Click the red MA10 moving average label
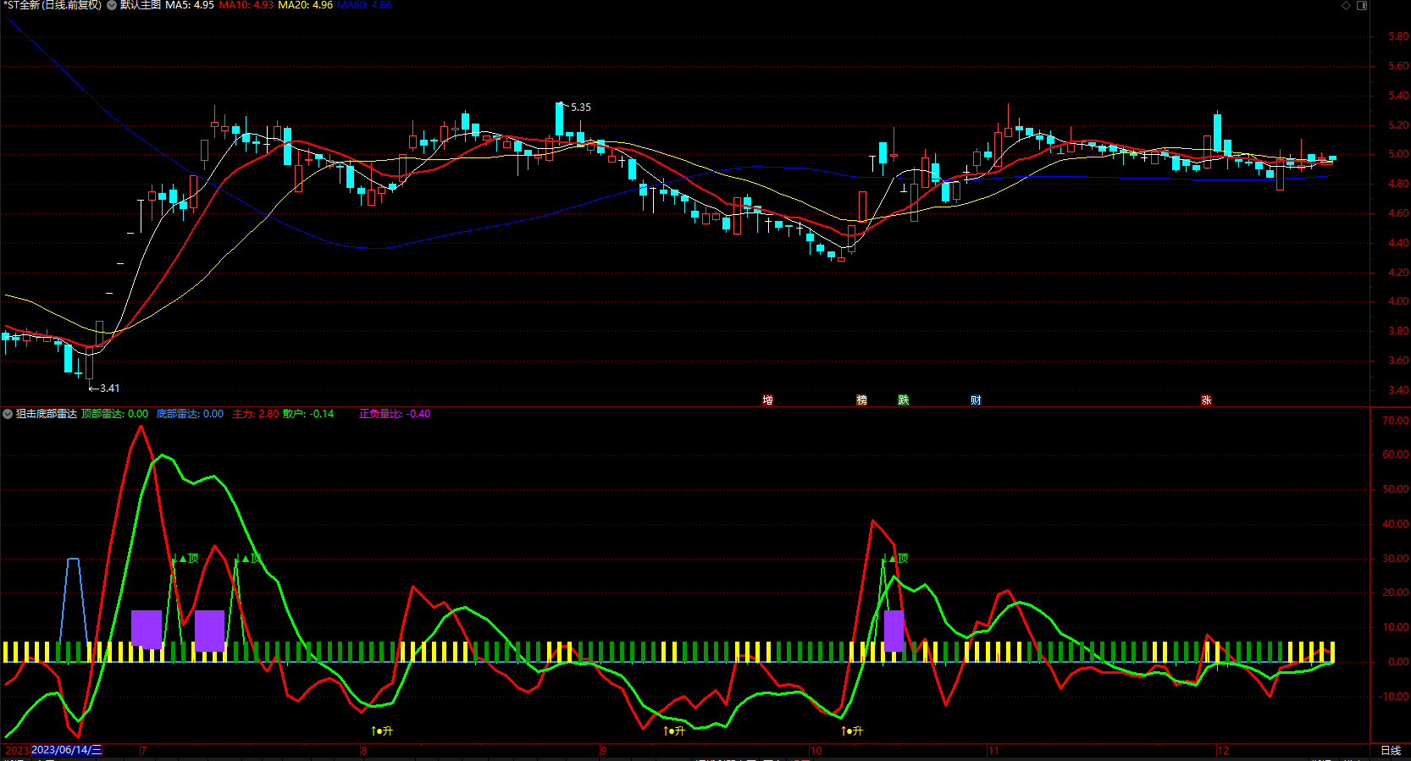The image size is (1411, 761). (x=246, y=5)
